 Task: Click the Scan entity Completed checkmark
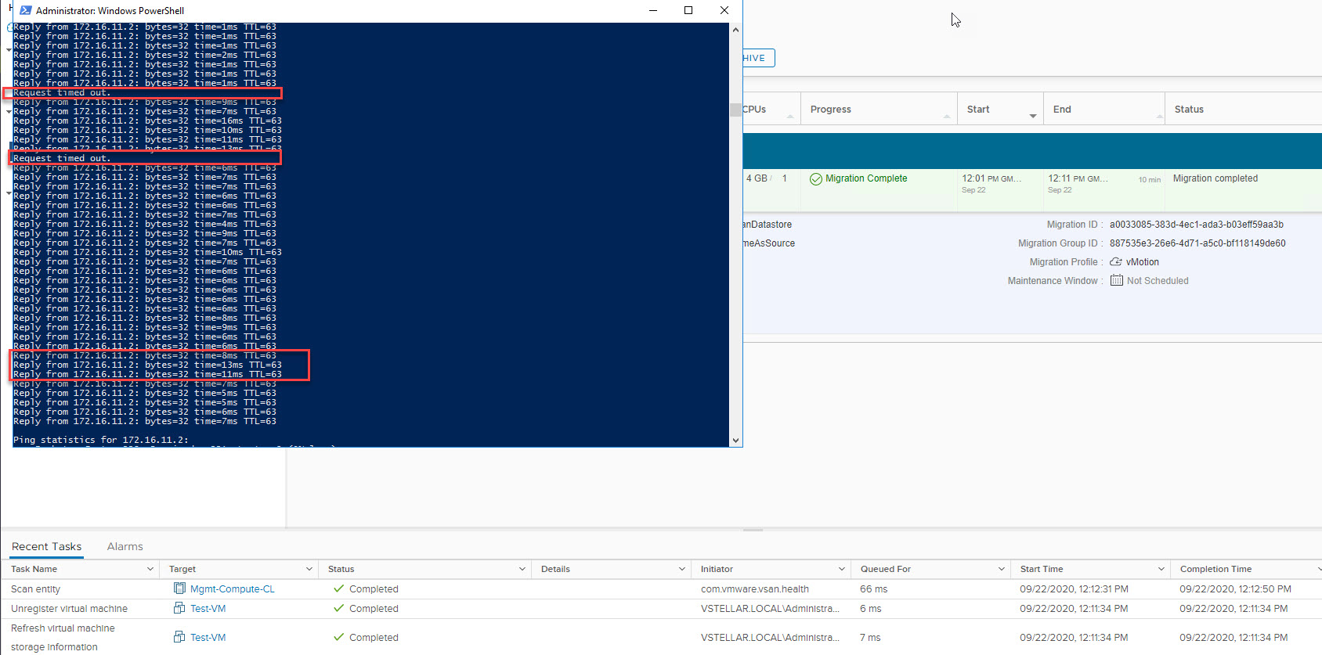point(338,588)
